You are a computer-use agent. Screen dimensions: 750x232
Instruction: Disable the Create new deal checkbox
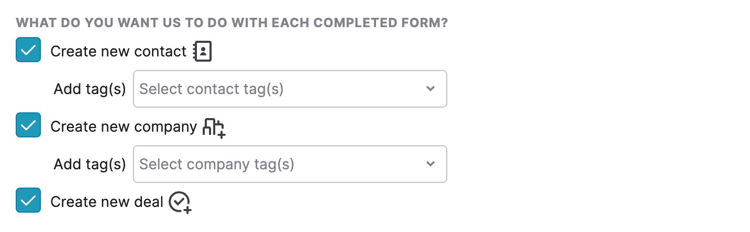28,201
